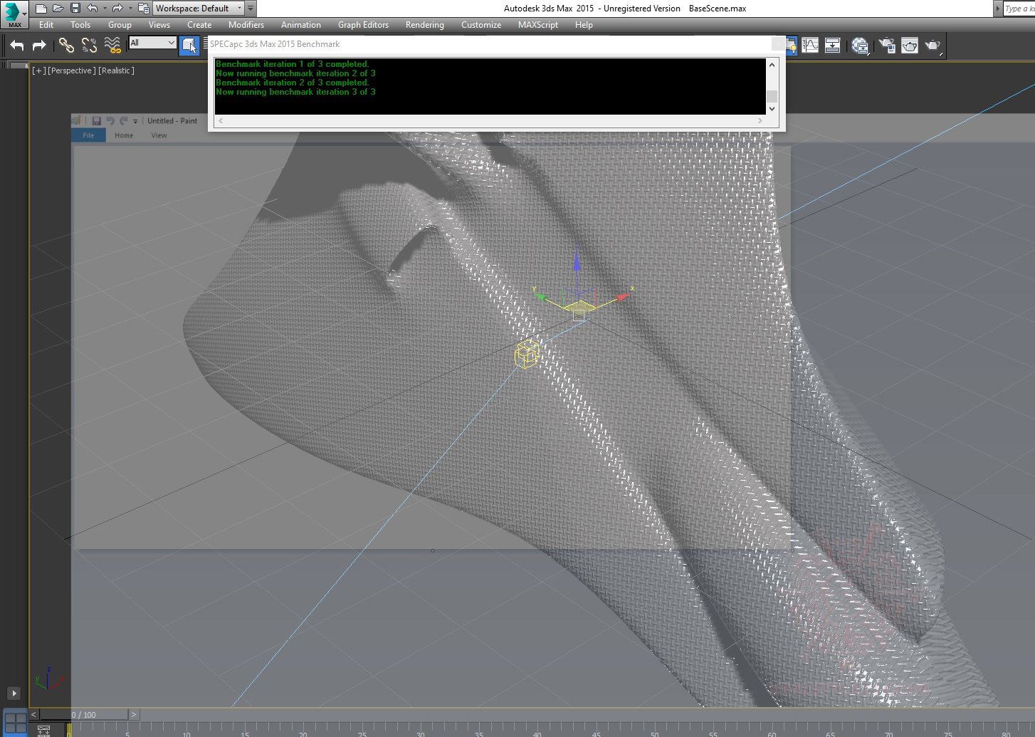Viewport: 1035px width, 737px height.
Task: Open the 3ds Max application menu button
Action: (x=14, y=14)
